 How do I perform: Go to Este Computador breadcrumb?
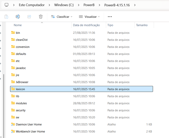(x=32, y=5)
